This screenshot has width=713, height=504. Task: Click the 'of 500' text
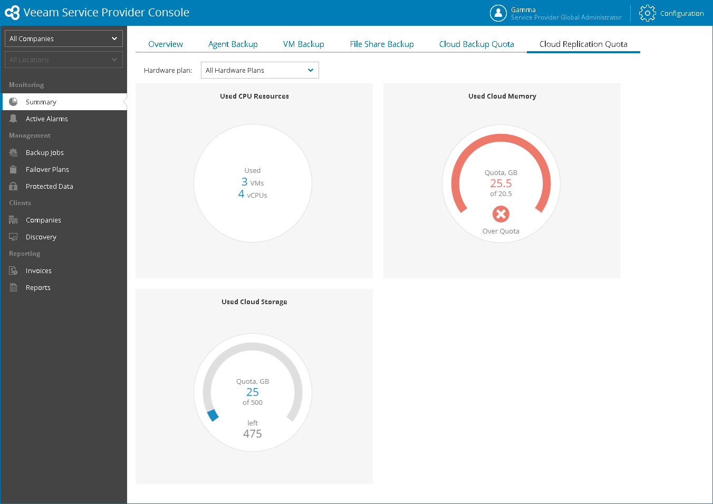[x=253, y=403]
